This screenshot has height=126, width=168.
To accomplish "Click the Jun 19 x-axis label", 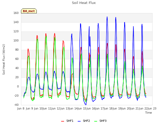I will 117,108.
